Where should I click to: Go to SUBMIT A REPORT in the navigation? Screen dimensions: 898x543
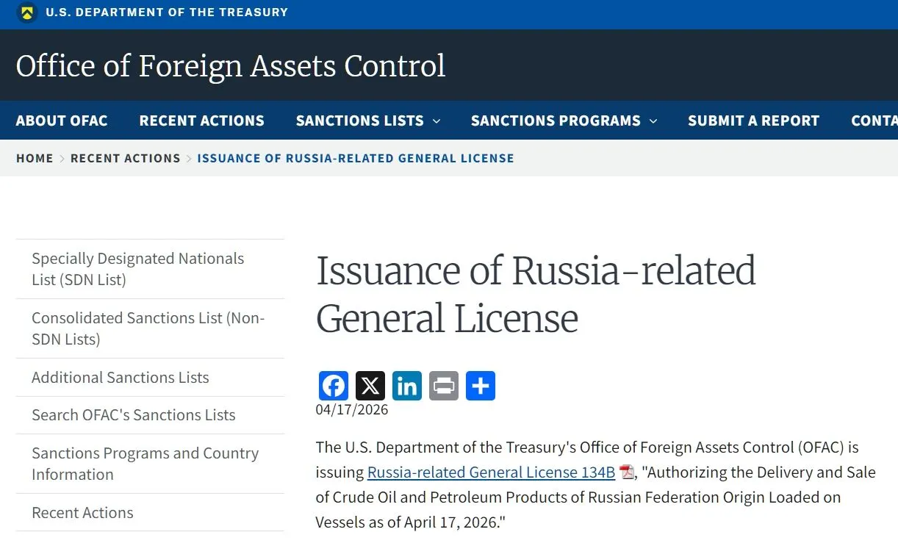(x=753, y=121)
